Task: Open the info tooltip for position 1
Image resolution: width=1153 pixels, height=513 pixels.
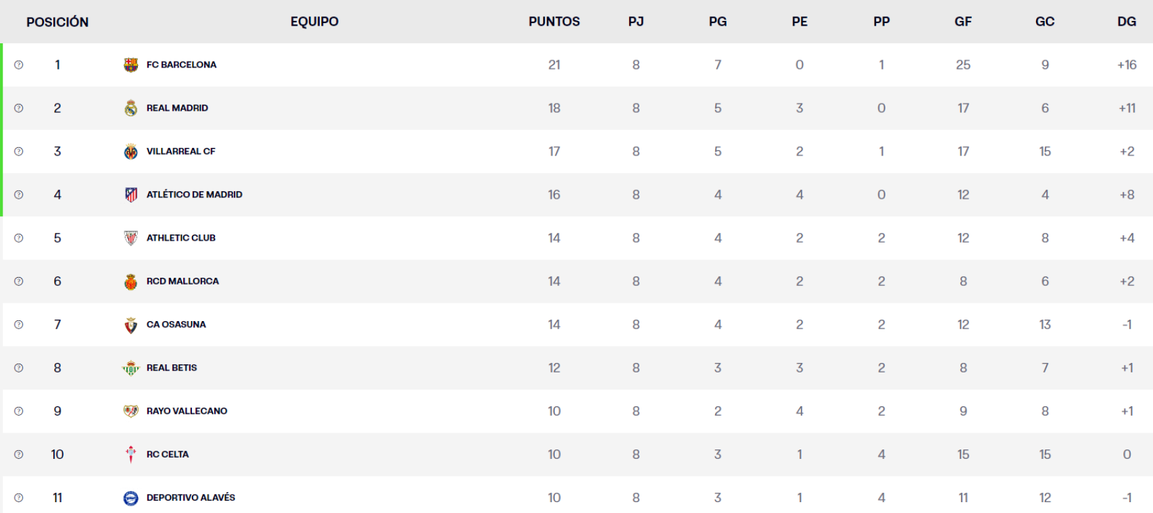Action: click(x=18, y=64)
